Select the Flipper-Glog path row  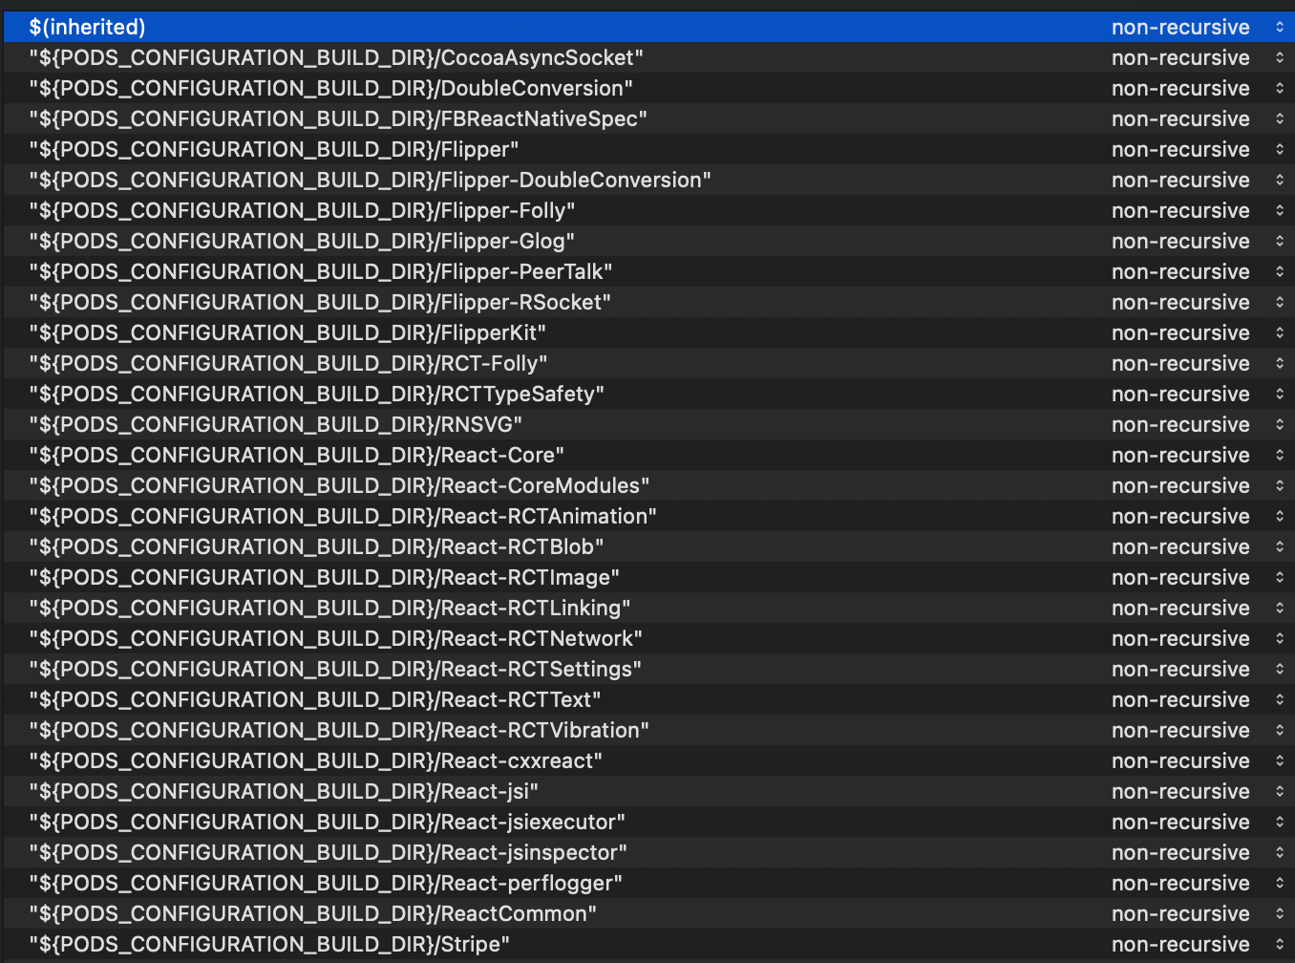click(x=649, y=241)
